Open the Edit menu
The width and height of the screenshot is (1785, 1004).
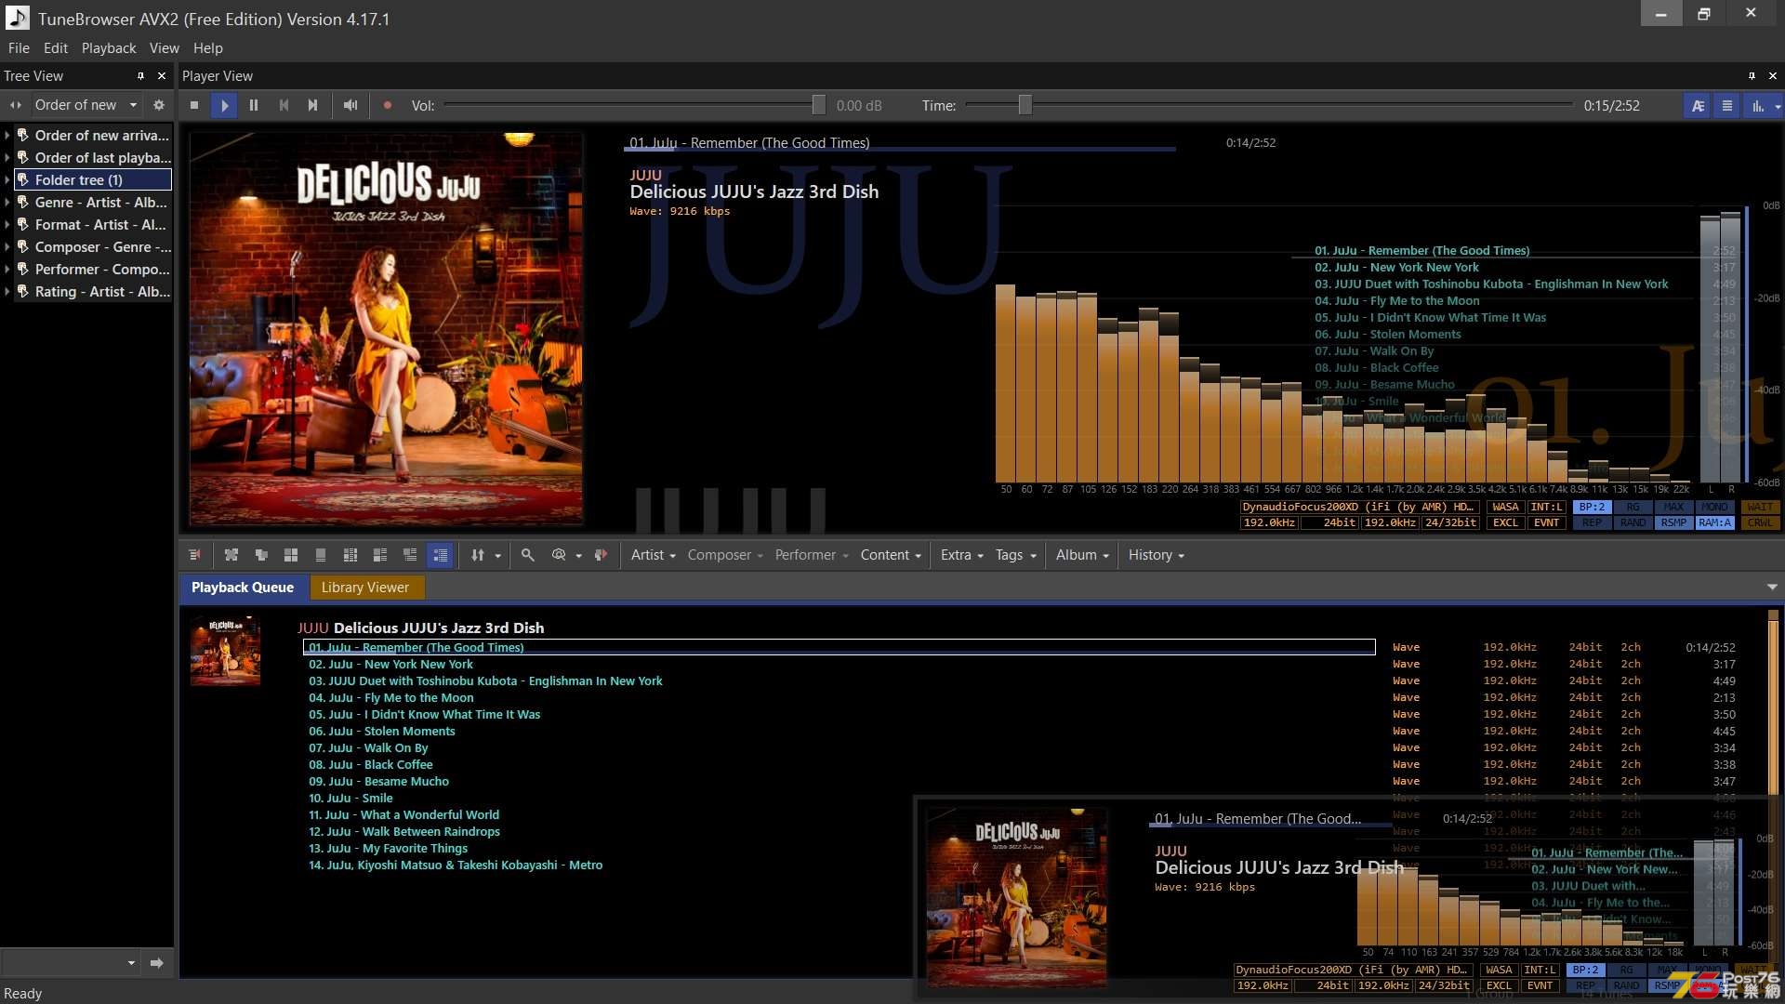tap(56, 48)
